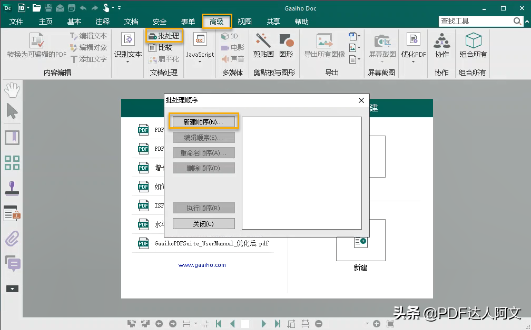531x330 pixels.
Task: Click the 剪贴画 clip art icon
Action: pos(263,40)
